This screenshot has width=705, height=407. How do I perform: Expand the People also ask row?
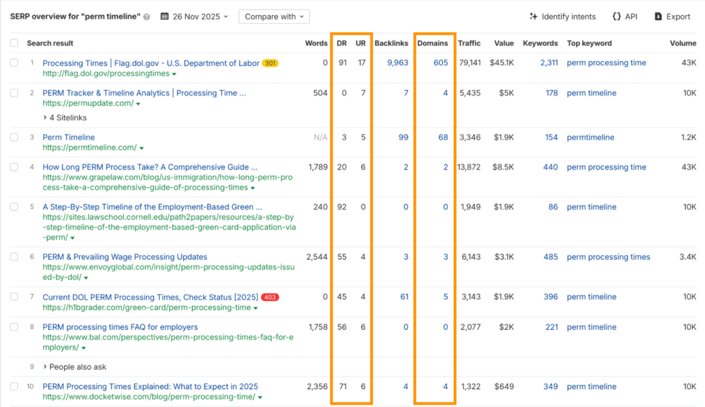click(x=74, y=367)
